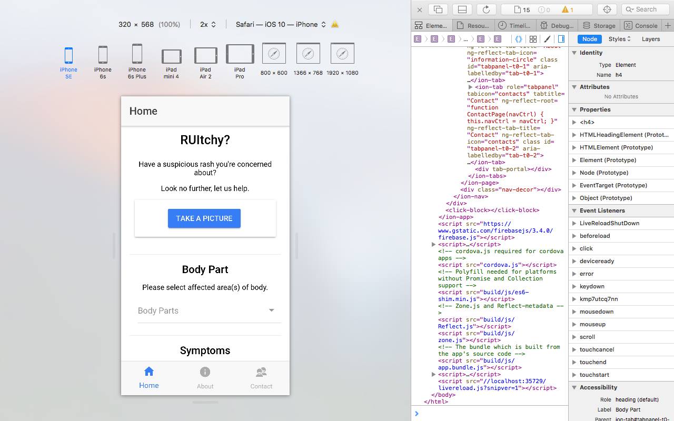The width and height of the screenshot is (674, 421).
Task: Toggle paint flashing brush icon
Action: coord(547,39)
